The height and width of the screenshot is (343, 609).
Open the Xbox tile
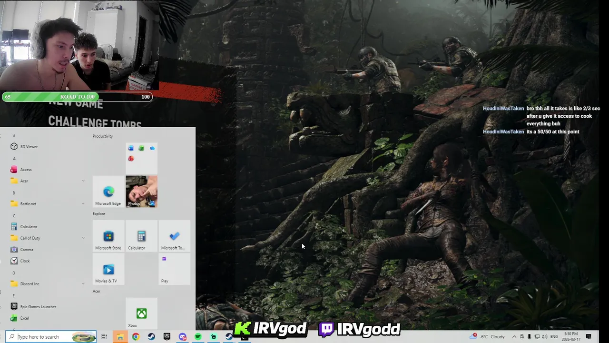tap(141, 313)
